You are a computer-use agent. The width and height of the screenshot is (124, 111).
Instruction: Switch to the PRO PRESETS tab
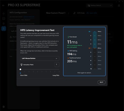click(x=26, y=20)
